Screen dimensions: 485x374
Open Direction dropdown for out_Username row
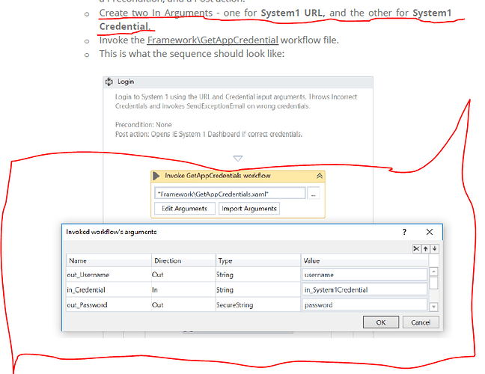click(183, 275)
